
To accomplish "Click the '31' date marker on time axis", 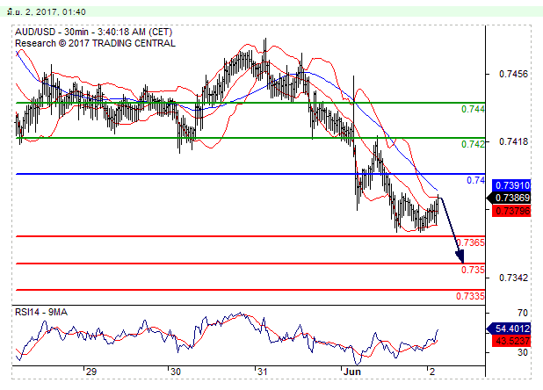I will pos(263,372).
